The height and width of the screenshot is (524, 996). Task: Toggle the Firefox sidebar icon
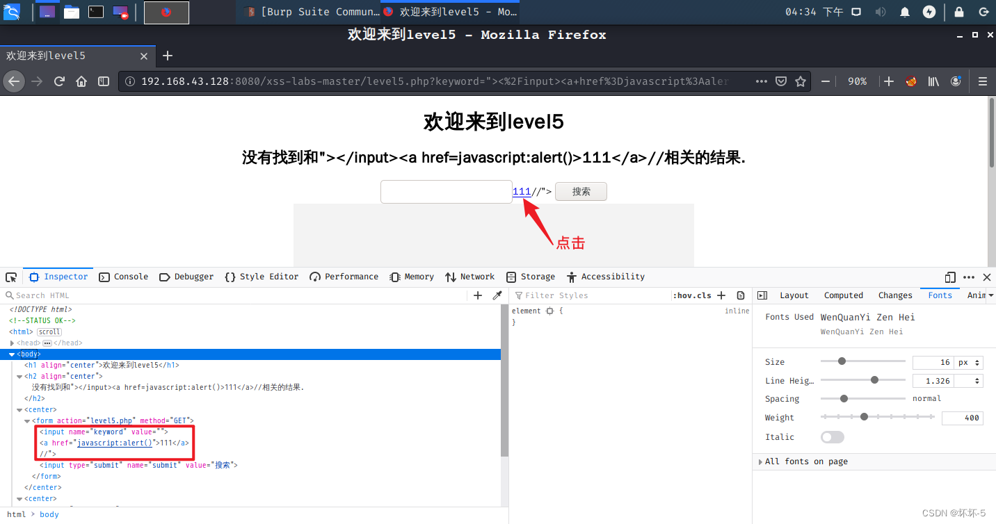coord(104,81)
